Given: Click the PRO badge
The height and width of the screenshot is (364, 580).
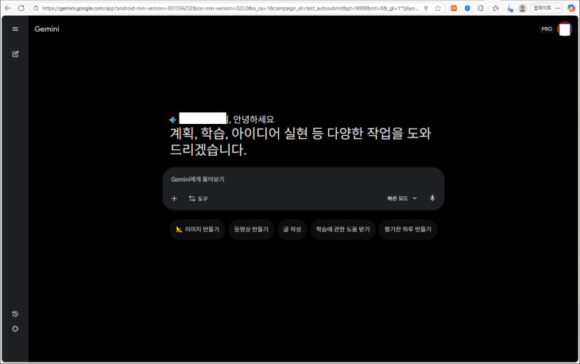Looking at the screenshot, I should click(x=547, y=29).
